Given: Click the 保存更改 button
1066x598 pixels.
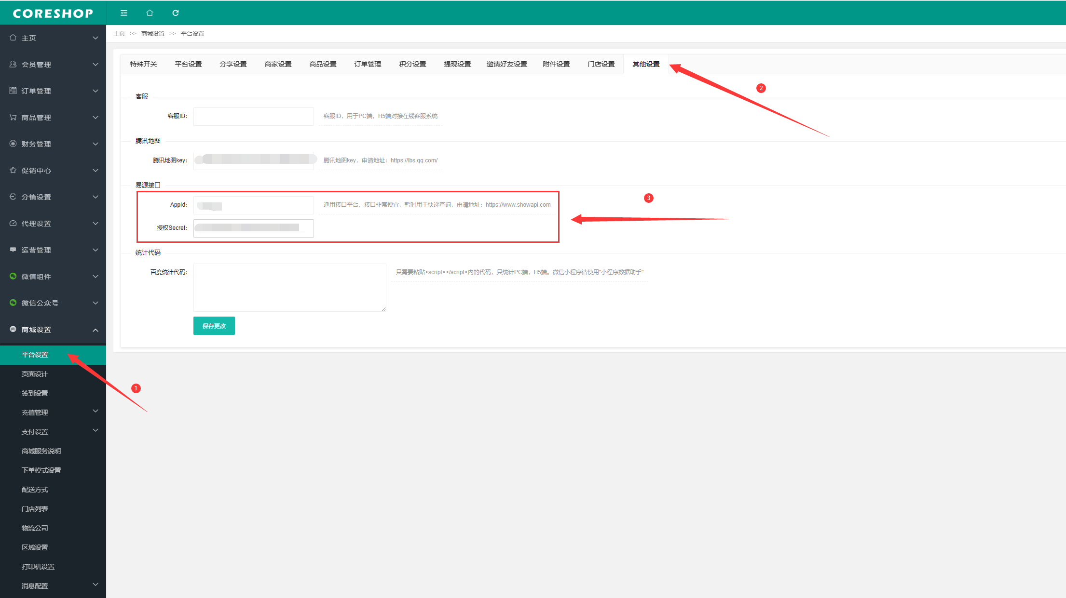Looking at the screenshot, I should coord(214,326).
